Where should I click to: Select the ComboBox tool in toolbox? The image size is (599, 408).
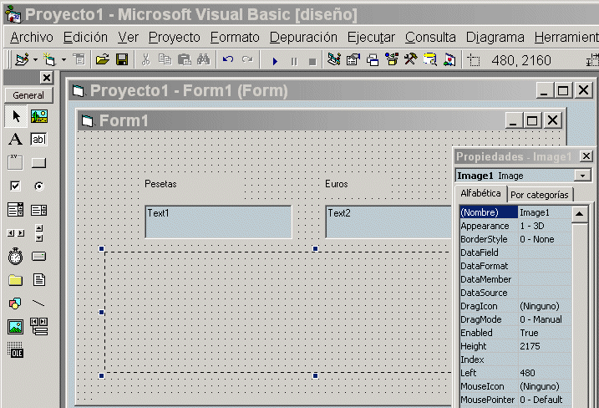pos(15,210)
